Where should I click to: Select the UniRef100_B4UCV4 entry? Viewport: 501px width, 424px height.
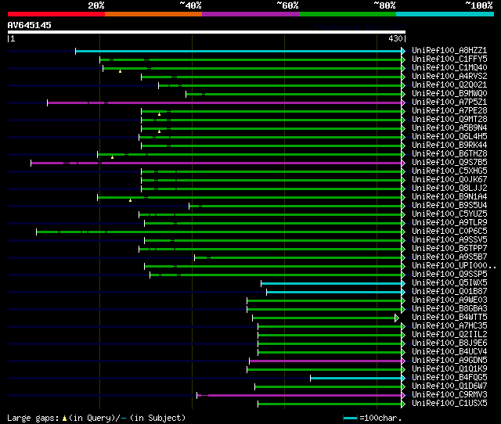tap(449, 352)
